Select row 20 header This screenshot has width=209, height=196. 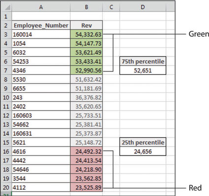coord(6,188)
